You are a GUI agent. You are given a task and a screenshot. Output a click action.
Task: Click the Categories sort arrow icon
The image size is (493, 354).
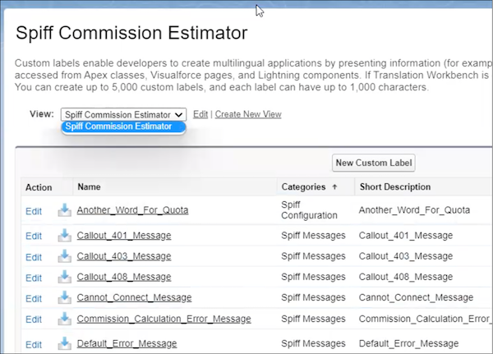pos(334,186)
